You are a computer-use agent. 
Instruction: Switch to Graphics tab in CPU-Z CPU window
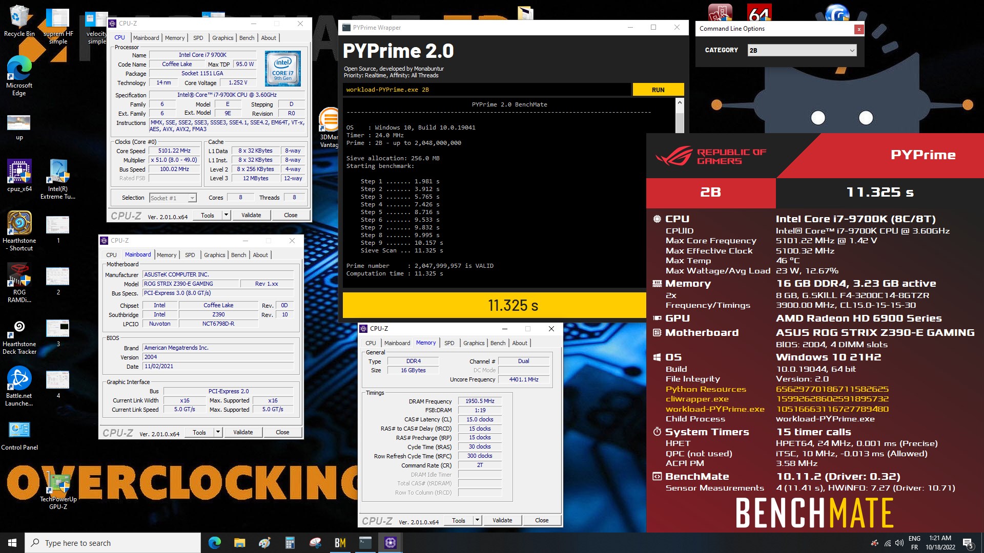222,38
